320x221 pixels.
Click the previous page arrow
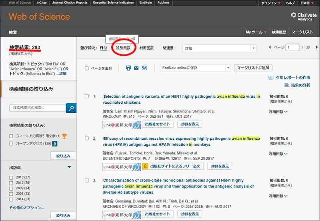pyautogui.click(x=270, y=47)
